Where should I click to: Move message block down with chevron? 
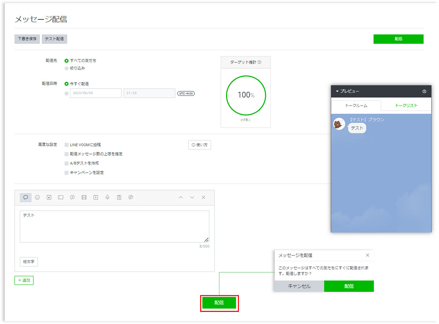click(x=192, y=197)
